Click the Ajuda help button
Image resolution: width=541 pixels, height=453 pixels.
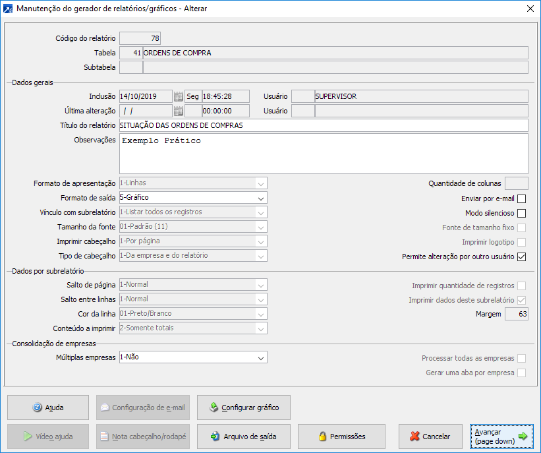coord(47,408)
